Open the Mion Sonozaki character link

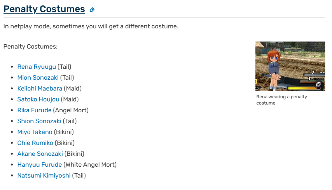38,78
